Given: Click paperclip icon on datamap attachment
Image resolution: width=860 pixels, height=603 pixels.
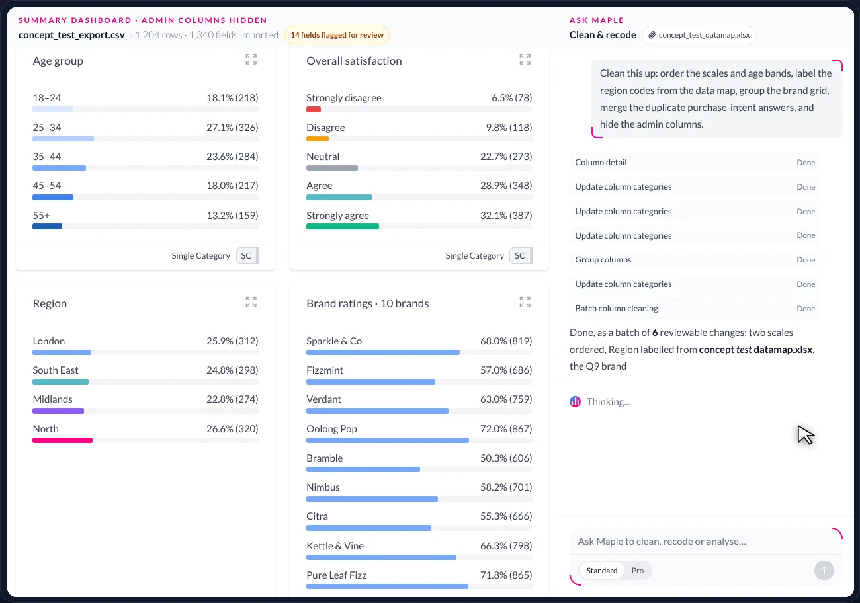Looking at the screenshot, I should tap(652, 35).
